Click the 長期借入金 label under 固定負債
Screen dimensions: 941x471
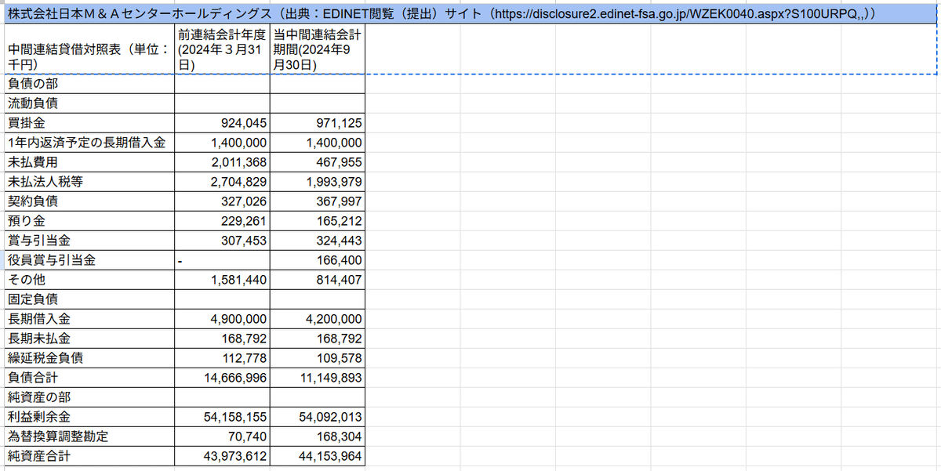(x=89, y=319)
